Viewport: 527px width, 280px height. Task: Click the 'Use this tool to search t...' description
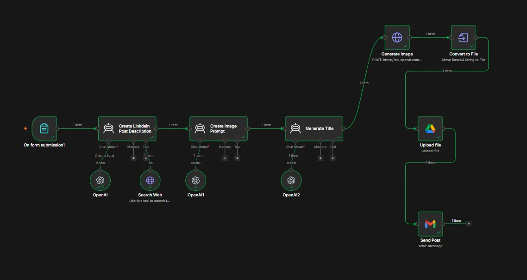[150, 201]
